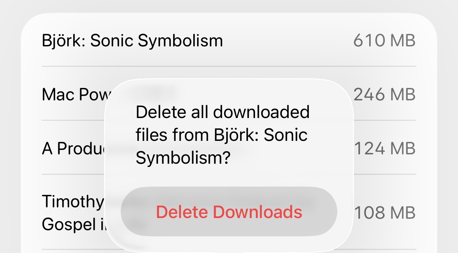Tap the 124 MB size value

384,149
